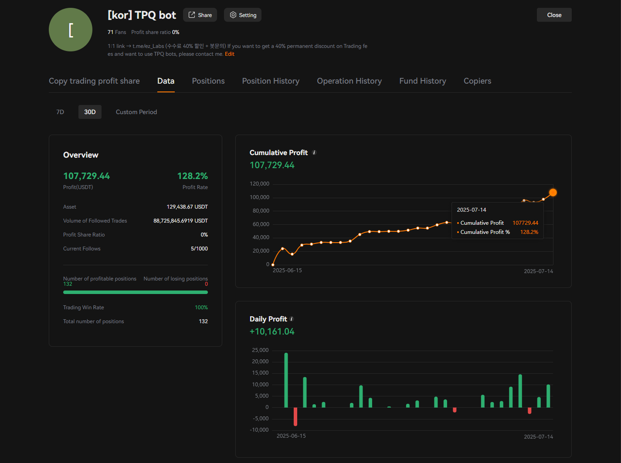Click the highlighted orange endpoint on chart
This screenshot has height=463, width=621.
[553, 193]
